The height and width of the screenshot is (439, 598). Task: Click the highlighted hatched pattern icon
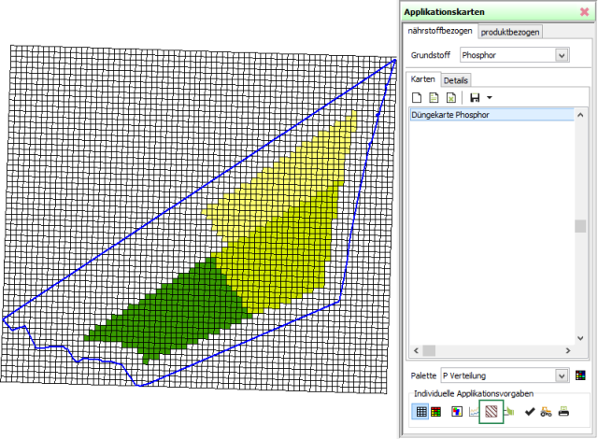[x=491, y=411]
